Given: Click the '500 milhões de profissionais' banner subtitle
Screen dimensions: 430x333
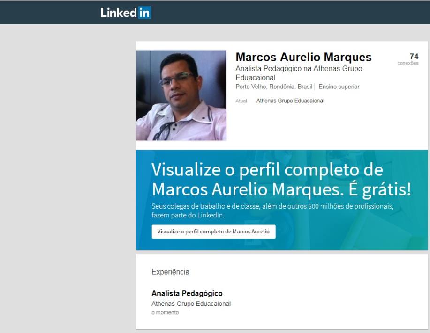Looking at the screenshot, I should click(x=272, y=210).
